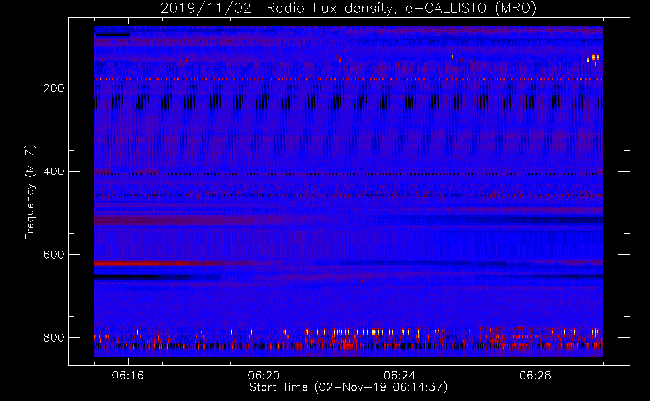This screenshot has width=650, height=401.
Task: Click the 'Start Time (02-Nov-19 06:14:37)' label
Action: pyautogui.click(x=348, y=387)
